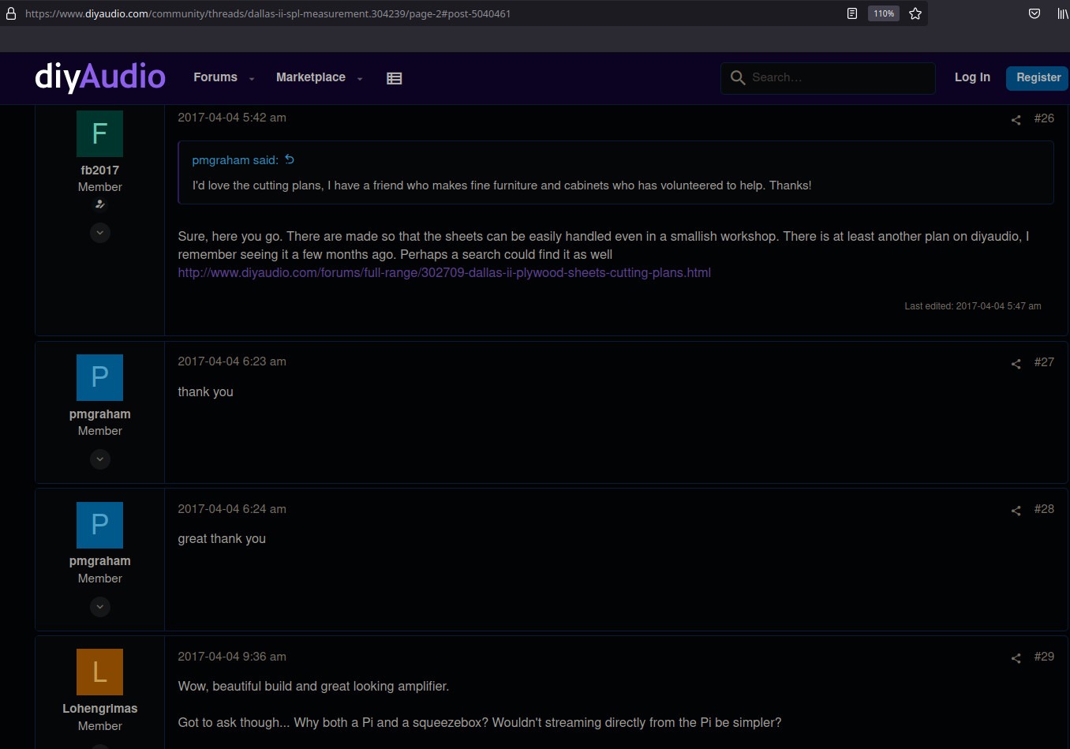
Task: Open fb2017's username link
Action: (100, 170)
